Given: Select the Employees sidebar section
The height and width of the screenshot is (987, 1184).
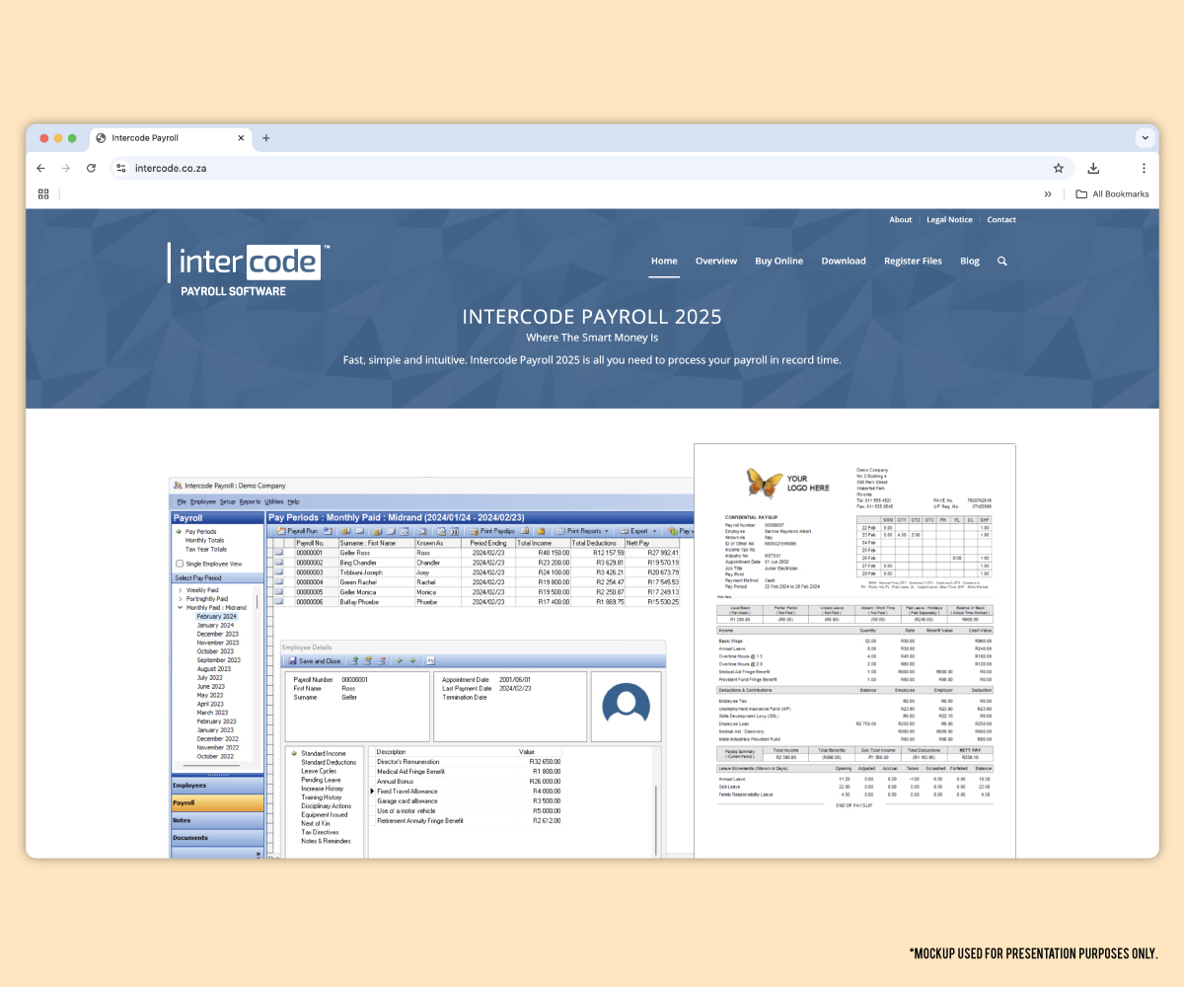Looking at the screenshot, I should [x=218, y=786].
